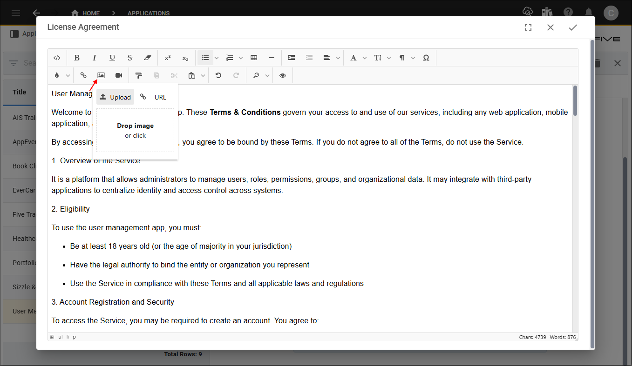
Task: Click the insert video icon
Action: click(x=119, y=75)
